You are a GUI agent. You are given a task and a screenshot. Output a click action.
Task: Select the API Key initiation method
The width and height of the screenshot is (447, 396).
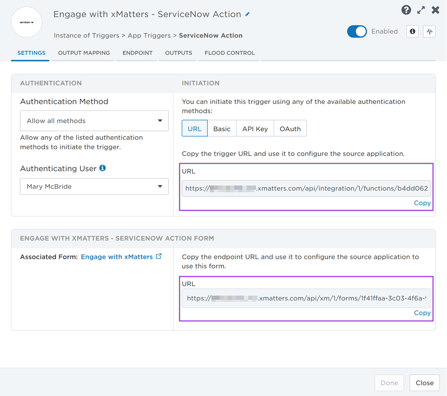pos(255,129)
